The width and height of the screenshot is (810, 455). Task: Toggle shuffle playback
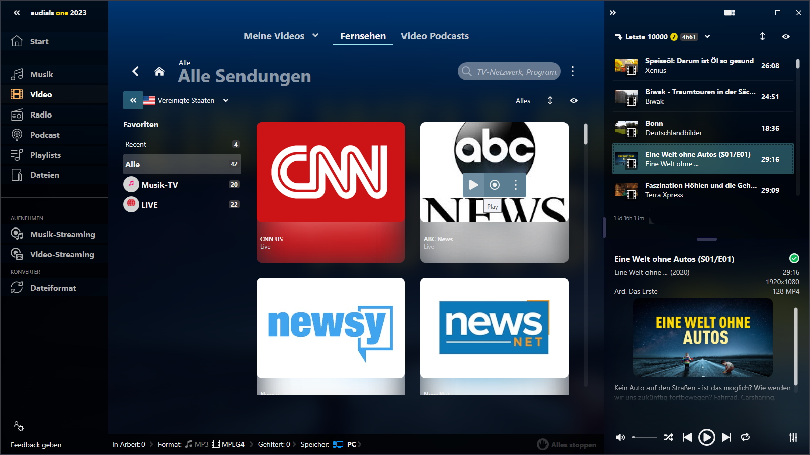tap(669, 437)
